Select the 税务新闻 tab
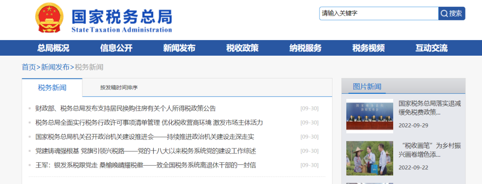482x184 pixels. (x=52, y=88)
